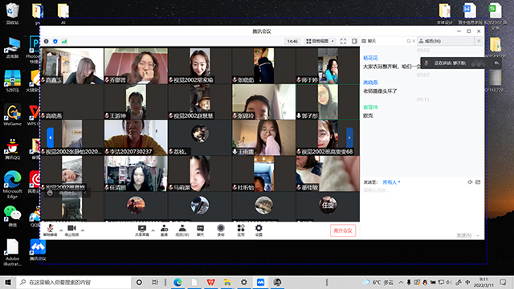The width and height of the screenshot is (514, 289).
Task: Unmute the microphone in the meeting toolbar
Action: pos(50,230)
